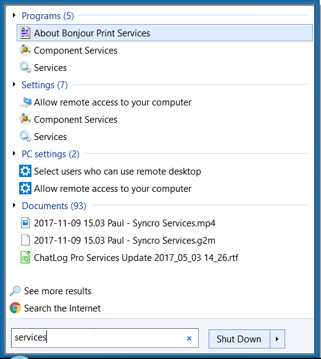Open Shut Down options arrow
321x359 pixels.
[277, 339]
